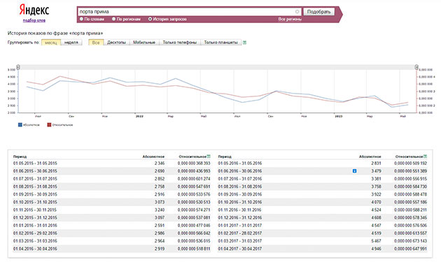Screen dimensions: 441x262
Task: Click the period 01.04.2016 - 30.04.2016
Action: coord(35,249)
